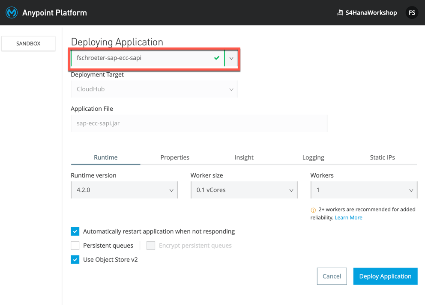Enable the Persistent queues checkbox
The width and height of the screenshot is (425, 305).
[75, 245]
